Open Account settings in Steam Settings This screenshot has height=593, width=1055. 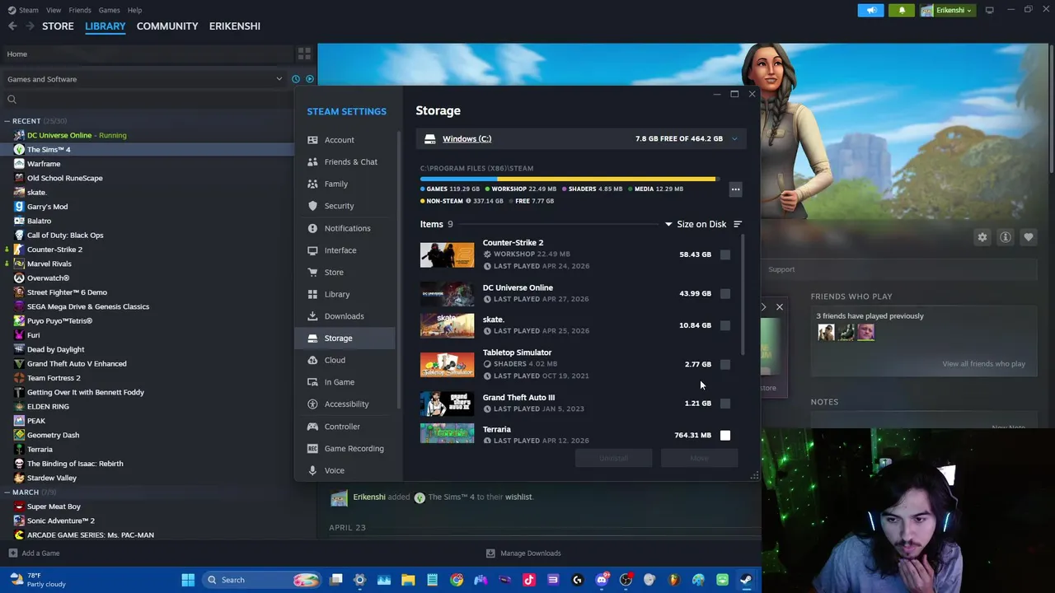[346, 140]
